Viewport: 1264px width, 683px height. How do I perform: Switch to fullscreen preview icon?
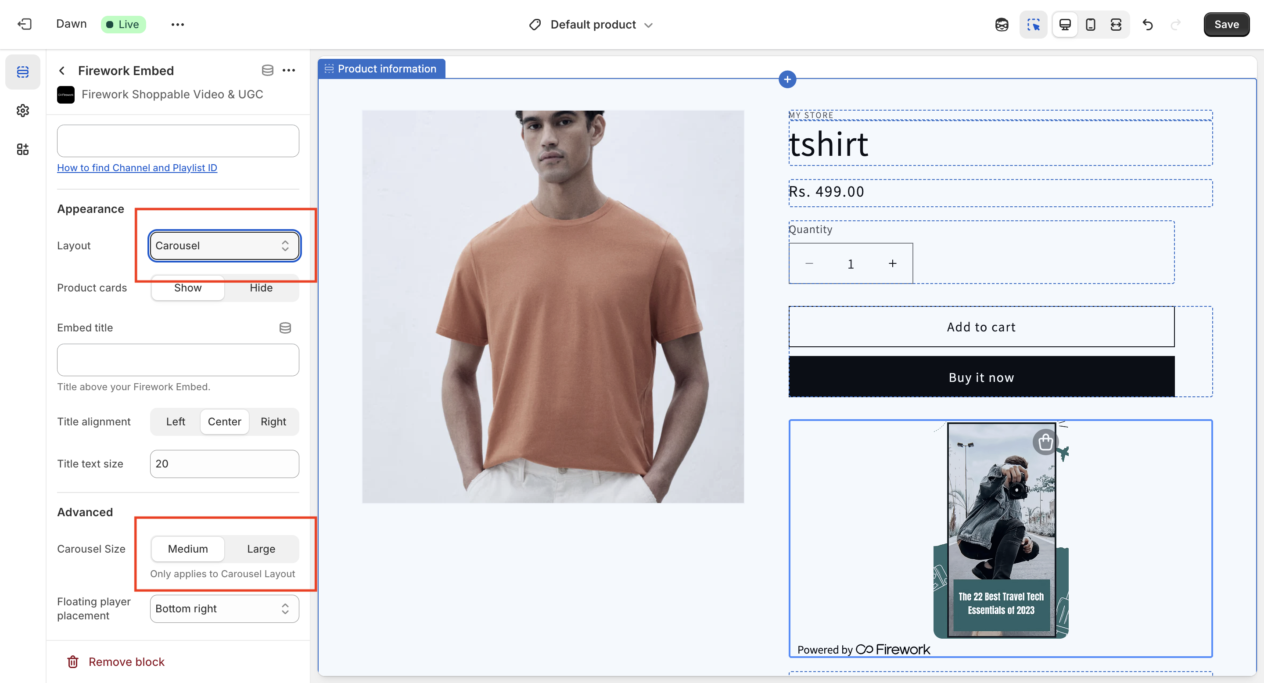(x=1116, y=25)
